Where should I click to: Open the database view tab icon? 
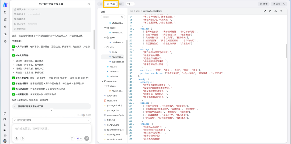[x=120, y=4]
